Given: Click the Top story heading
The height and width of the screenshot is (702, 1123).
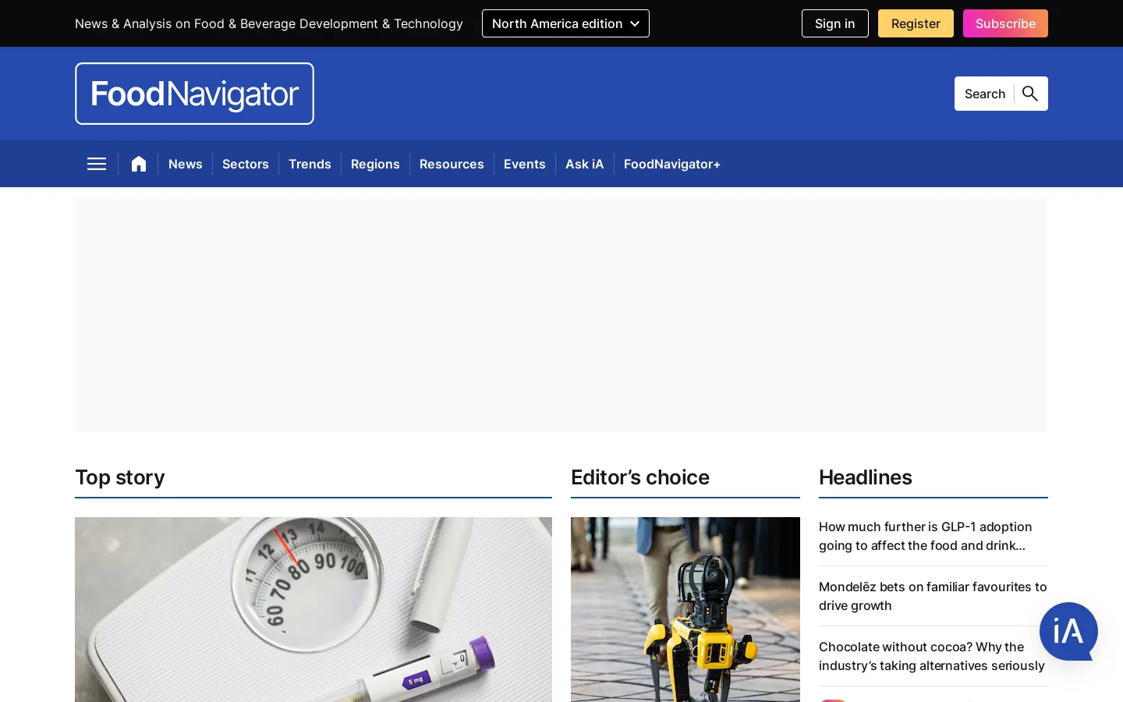Looking at the screenshot, I should pyautogui.click(x=120, y=477).
